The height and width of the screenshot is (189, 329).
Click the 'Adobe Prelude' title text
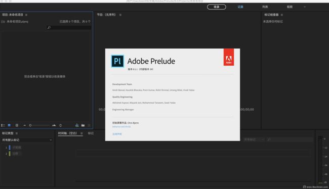coord(151,61)
